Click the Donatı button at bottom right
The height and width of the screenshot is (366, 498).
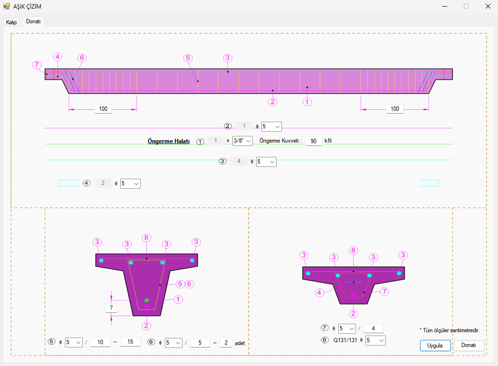point(469,346)
